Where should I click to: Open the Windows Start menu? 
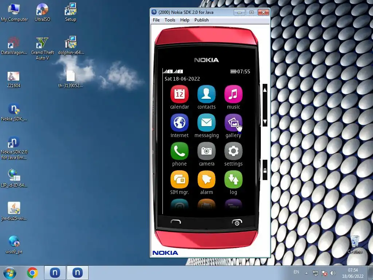pos(10,273)
